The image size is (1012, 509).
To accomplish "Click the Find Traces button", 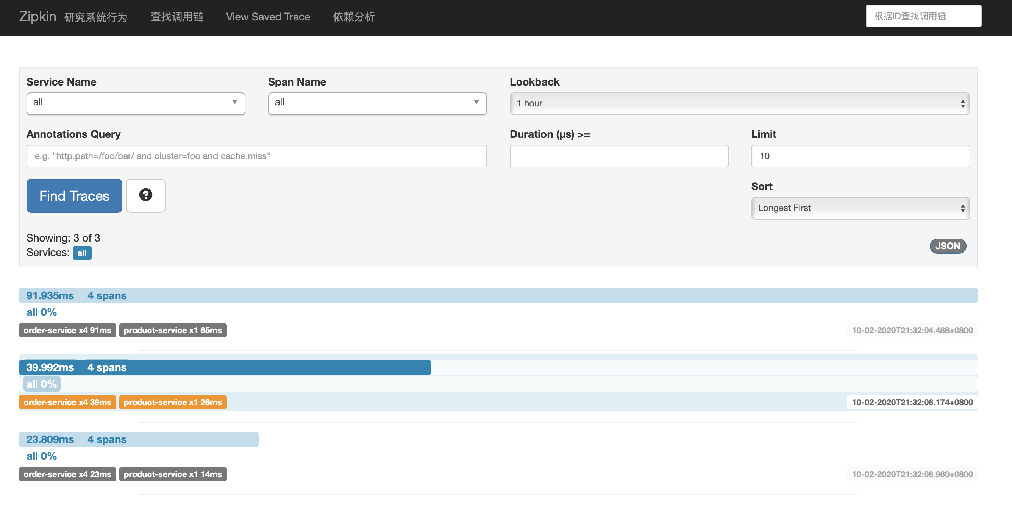I will point(74,195).
